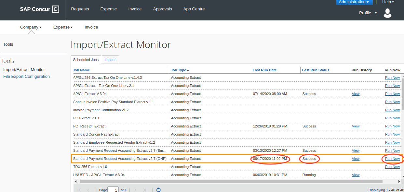Open the user profile avatar icon
The width and height of the screenshot is (404, 192).
(x=387, y=13)
